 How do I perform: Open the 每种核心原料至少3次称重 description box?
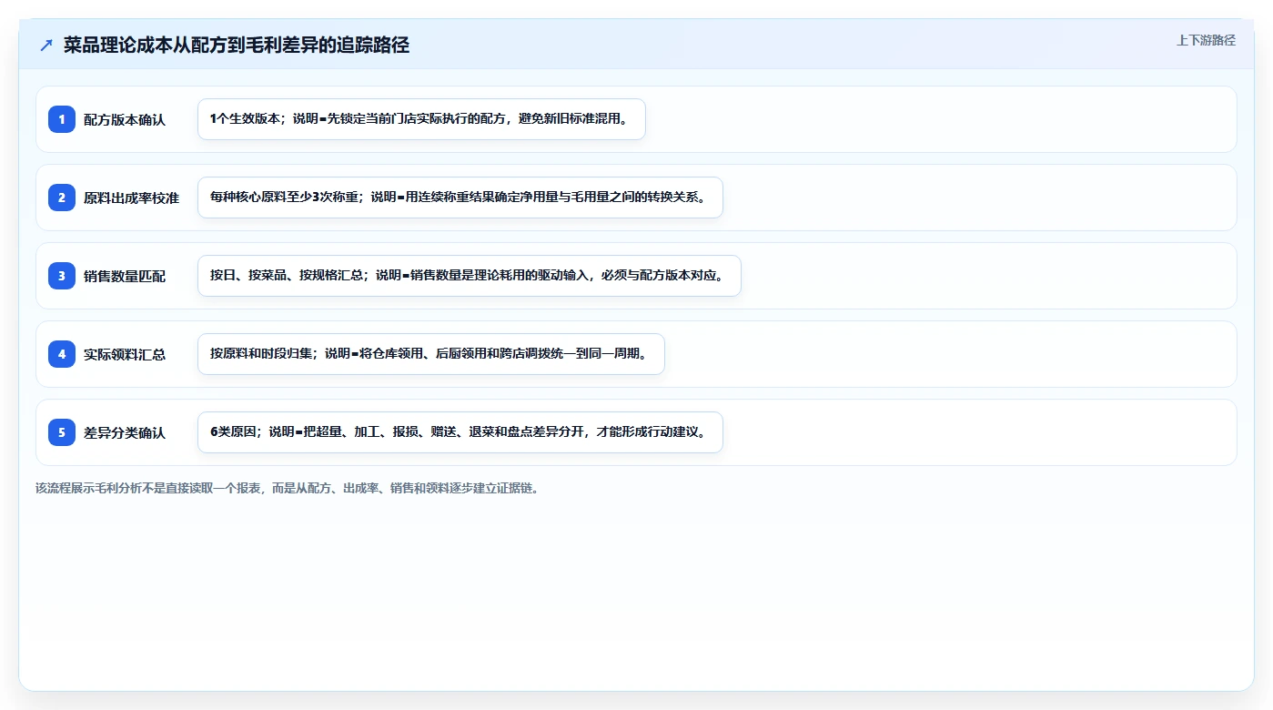tap(460, 198)
